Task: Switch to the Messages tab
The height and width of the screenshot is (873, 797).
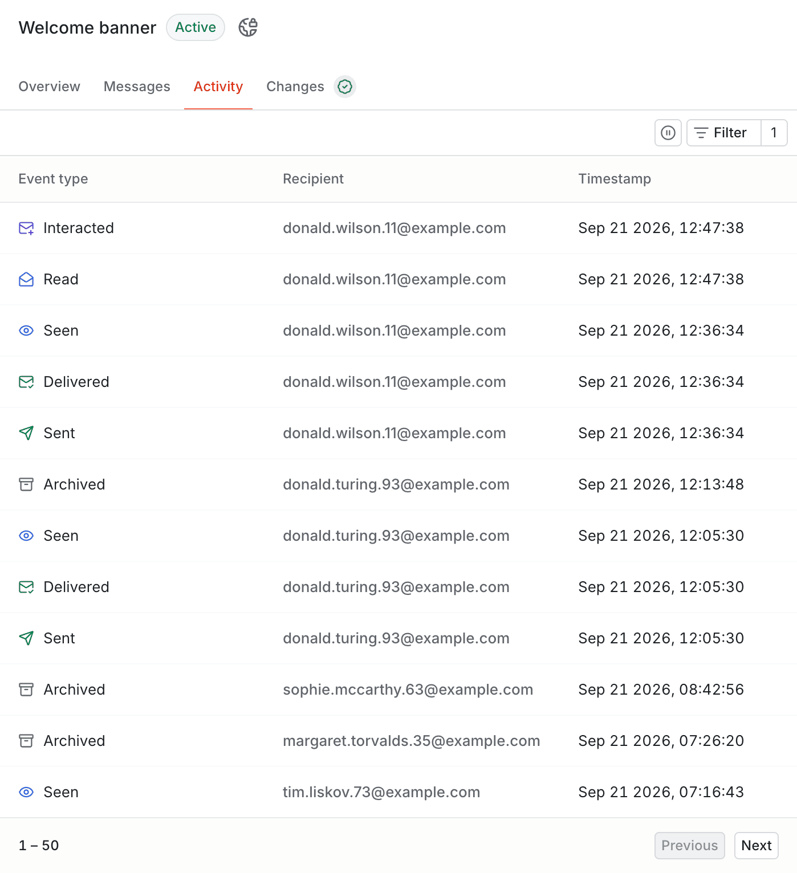Action: pyautogui.click(x=137, y=87)
